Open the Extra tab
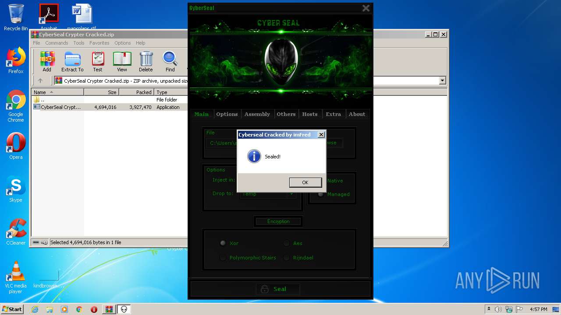Viewport: 561px width, 315px height. point(333,114)
